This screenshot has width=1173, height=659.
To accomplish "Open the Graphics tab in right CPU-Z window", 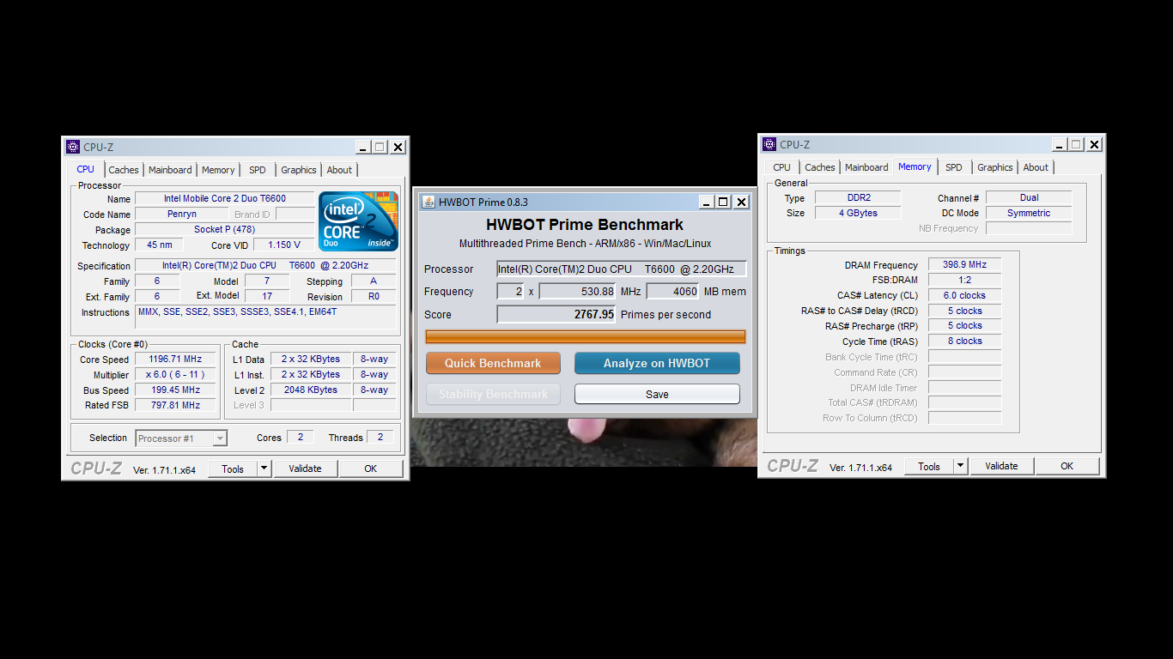I will [x=995, y=167].
